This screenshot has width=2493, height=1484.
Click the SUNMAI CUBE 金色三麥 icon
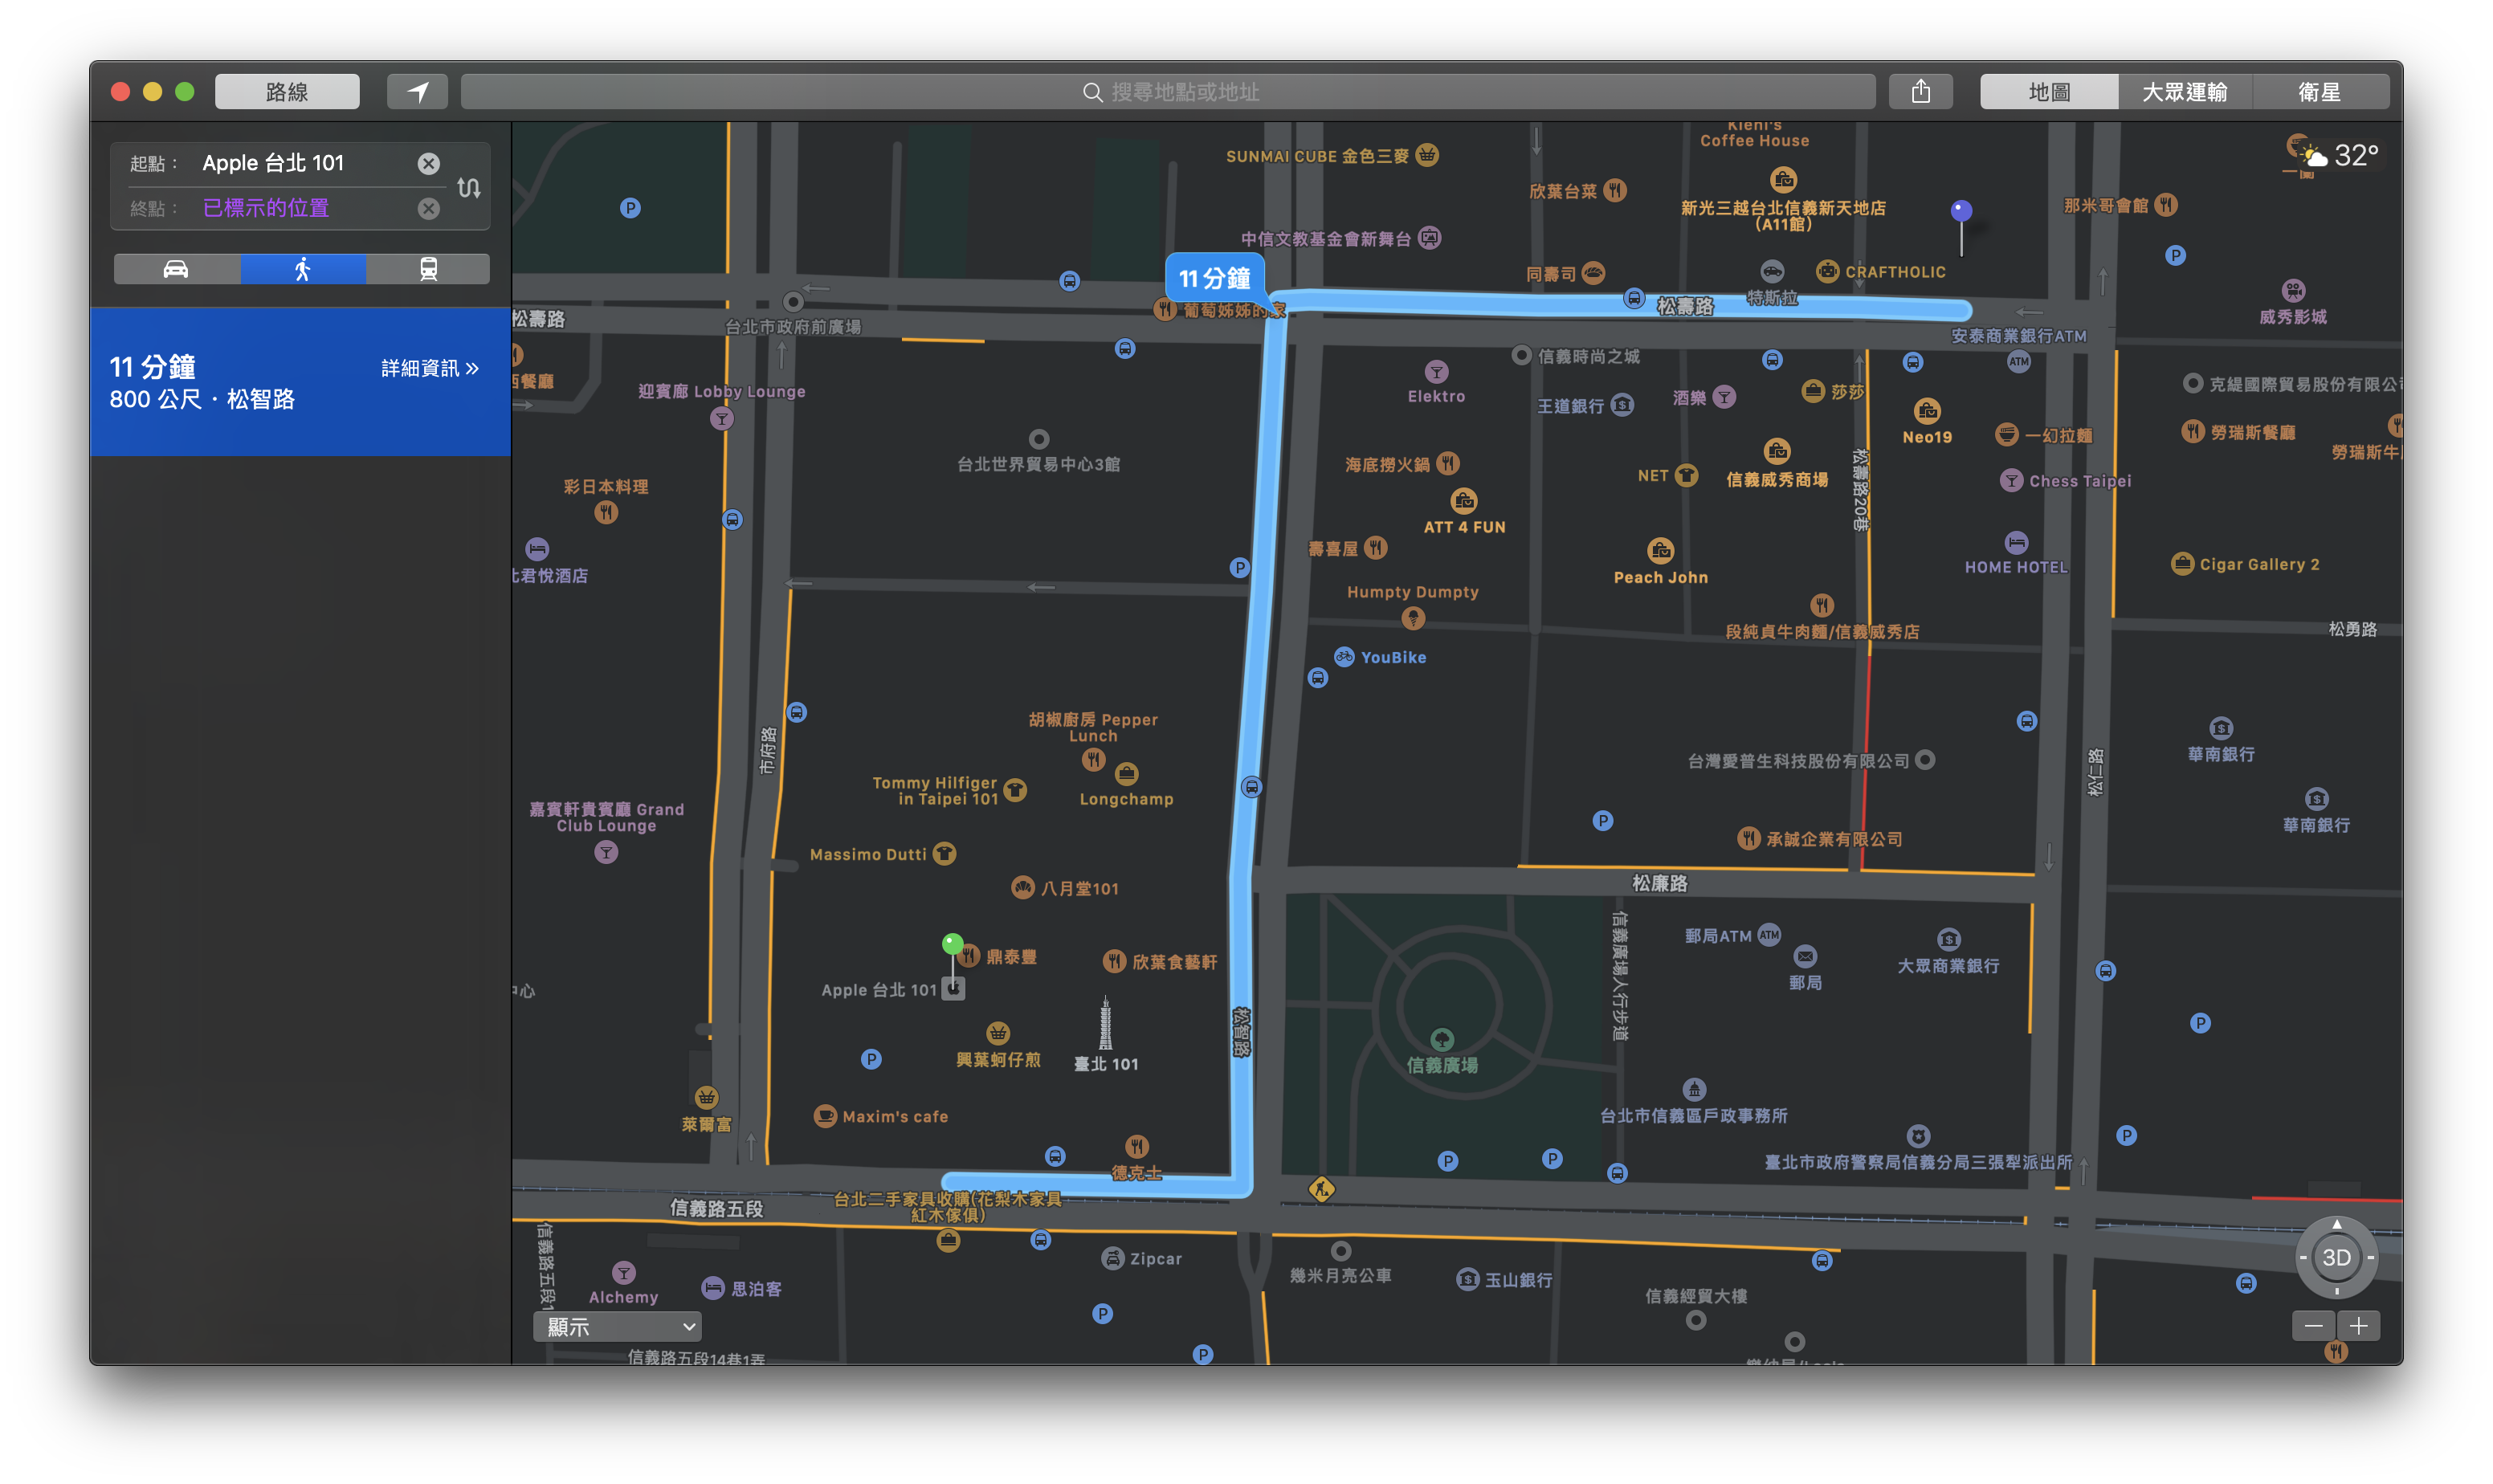tap(1427, 155)
